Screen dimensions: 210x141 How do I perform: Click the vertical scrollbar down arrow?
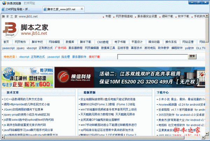point(207,134)
